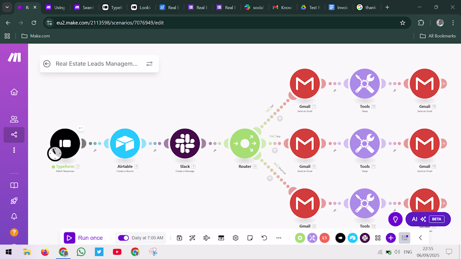The width and height of the screenshot is (461, 259).
Task: Click the Undo arrow in toolbar
Action: click(264, 238)
